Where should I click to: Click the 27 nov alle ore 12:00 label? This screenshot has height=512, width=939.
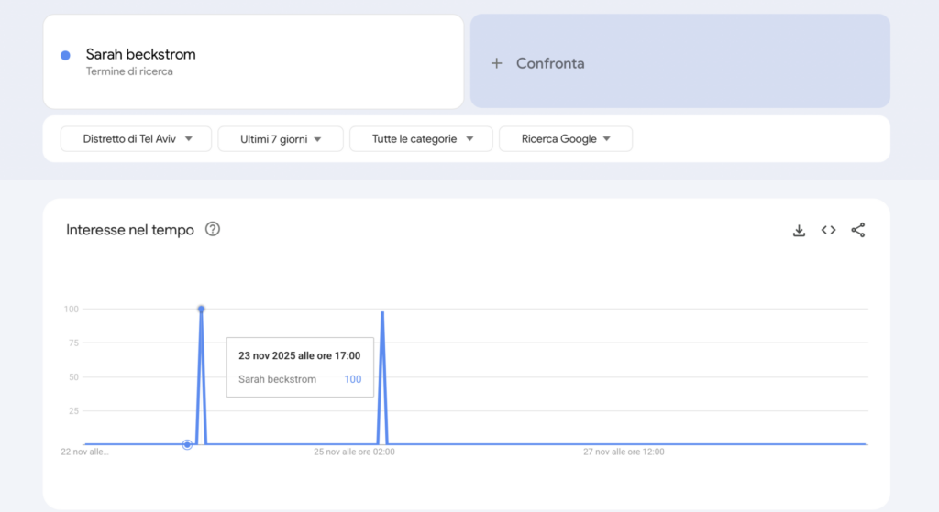pos(624,452)
